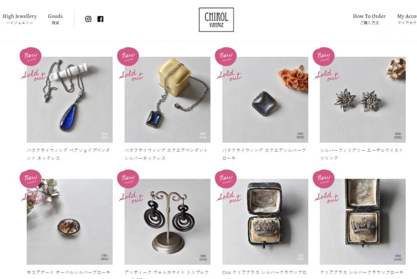Open My Account page
417x279 pixels.
[407, 19]
